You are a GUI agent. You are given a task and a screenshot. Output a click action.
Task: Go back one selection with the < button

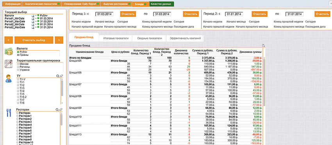[9, 40]
